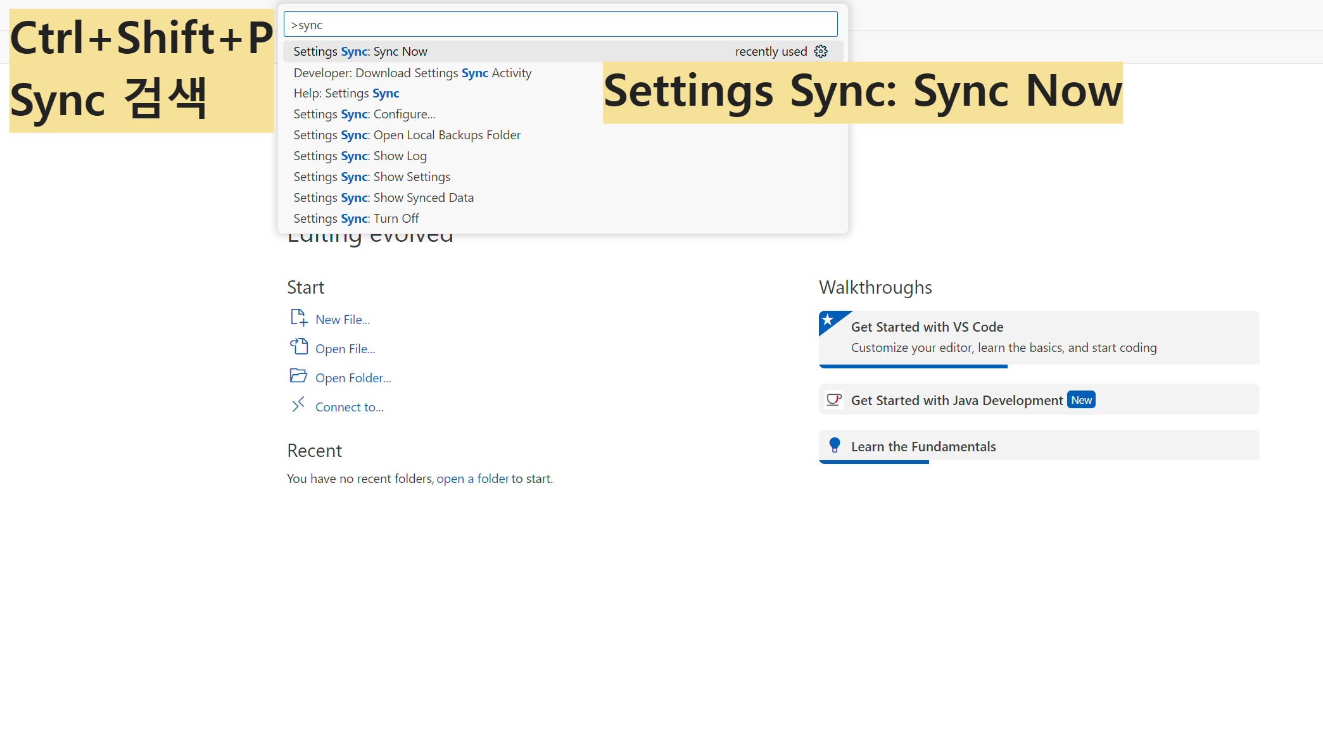
Task: Select Settings Sync: Open Local Backups Folder
Action: (407, 135)
